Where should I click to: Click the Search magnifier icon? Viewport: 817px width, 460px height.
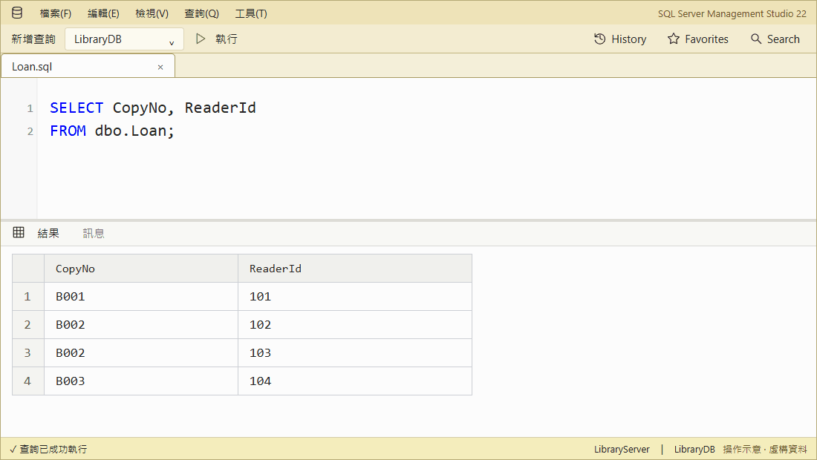pos(756,39)
